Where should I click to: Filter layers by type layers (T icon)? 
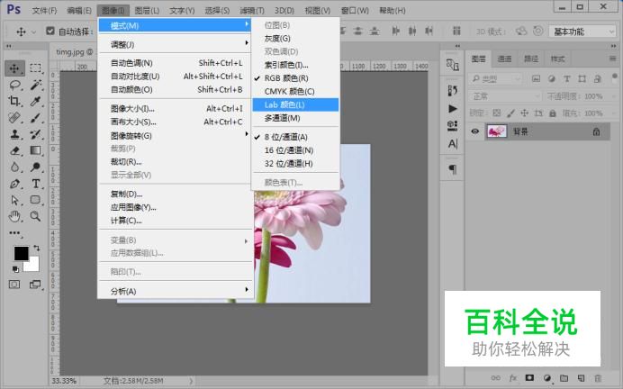(567, 79)
